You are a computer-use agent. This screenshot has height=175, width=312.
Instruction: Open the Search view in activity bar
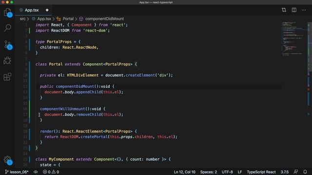pos(7,28)
